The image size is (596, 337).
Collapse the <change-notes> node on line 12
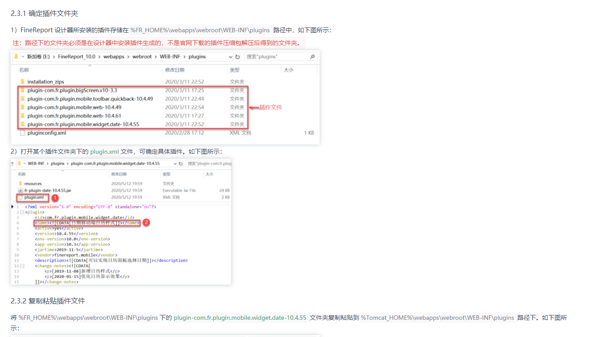point(22,266)
